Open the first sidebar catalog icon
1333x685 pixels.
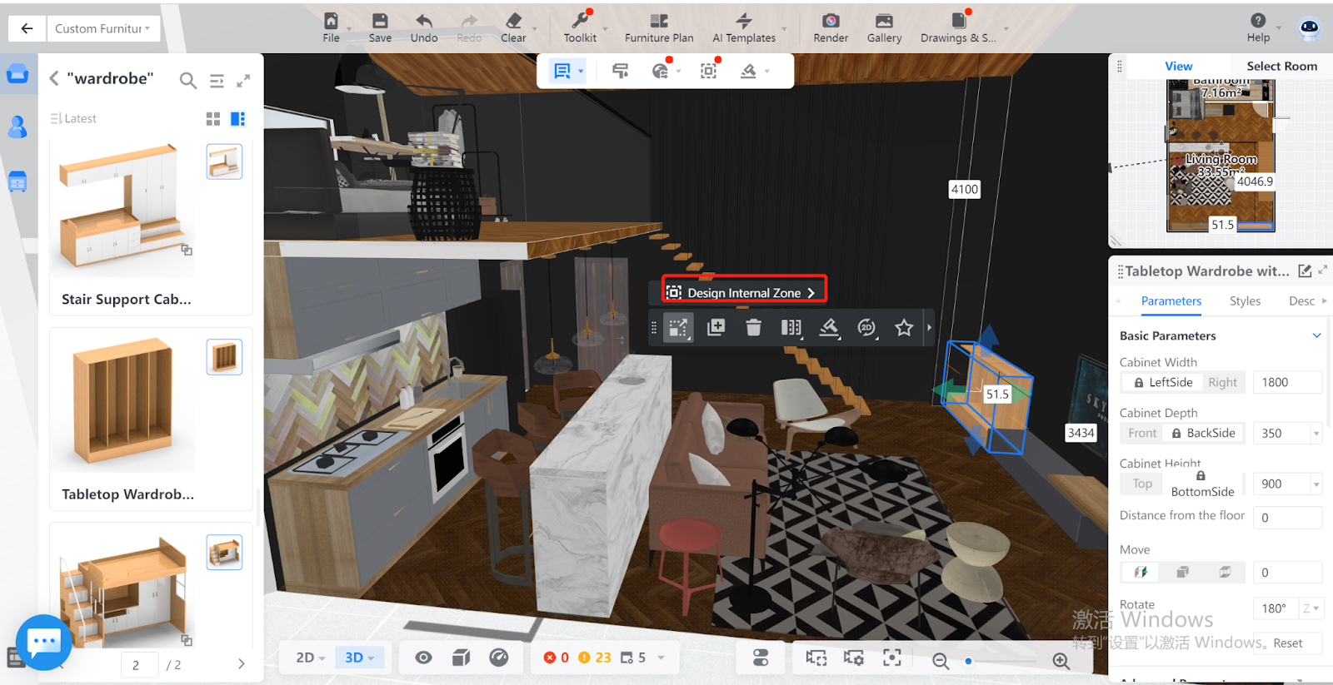17,74
